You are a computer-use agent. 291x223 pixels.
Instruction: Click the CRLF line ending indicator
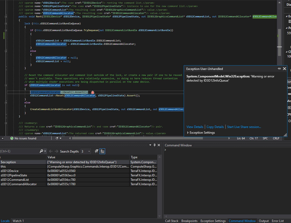coord(276,138)
